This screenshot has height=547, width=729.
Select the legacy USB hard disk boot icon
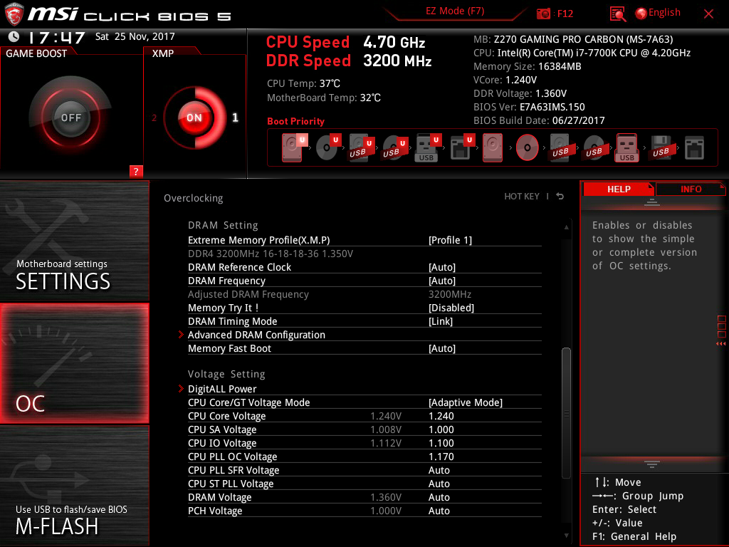(561, 147)
